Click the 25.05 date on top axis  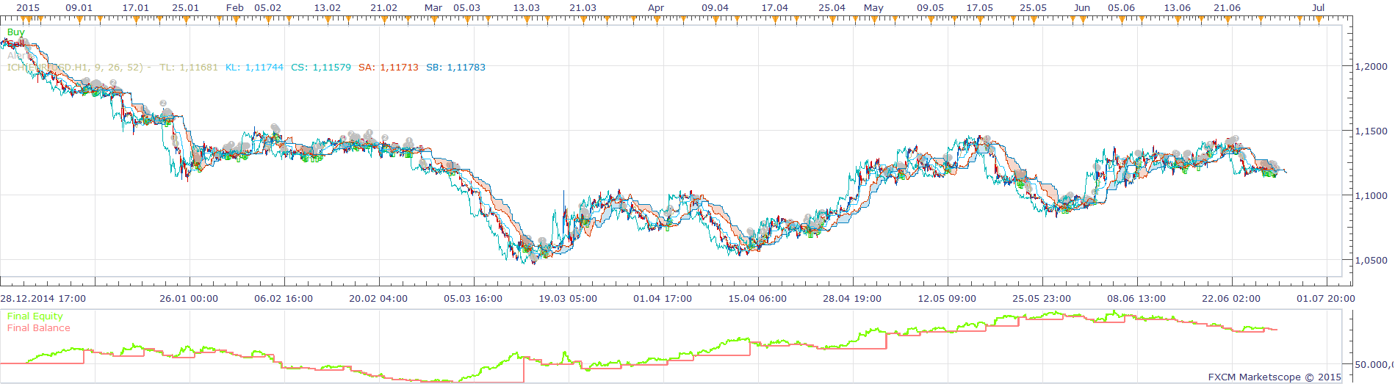(x=1034, y=8)
